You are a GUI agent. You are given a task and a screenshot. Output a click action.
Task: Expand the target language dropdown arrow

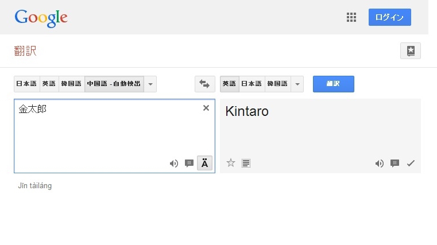pos(297,84)
